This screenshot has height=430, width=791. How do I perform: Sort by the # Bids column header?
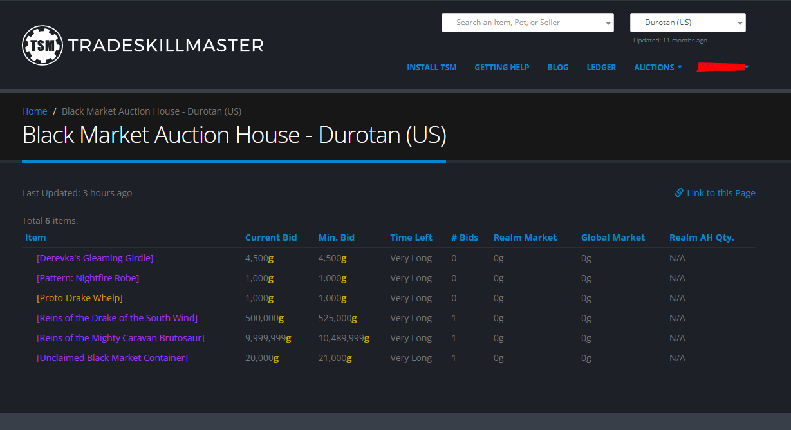click(x=465, y=238)
